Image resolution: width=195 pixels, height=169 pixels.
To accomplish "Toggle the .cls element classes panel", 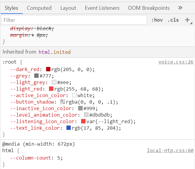I will point(173,20).
